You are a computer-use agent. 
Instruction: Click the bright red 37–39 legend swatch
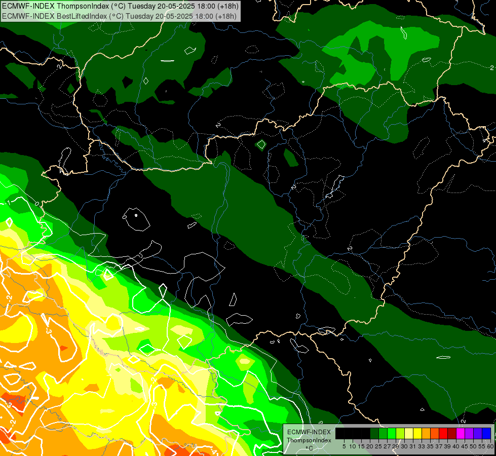pos(443,433)
